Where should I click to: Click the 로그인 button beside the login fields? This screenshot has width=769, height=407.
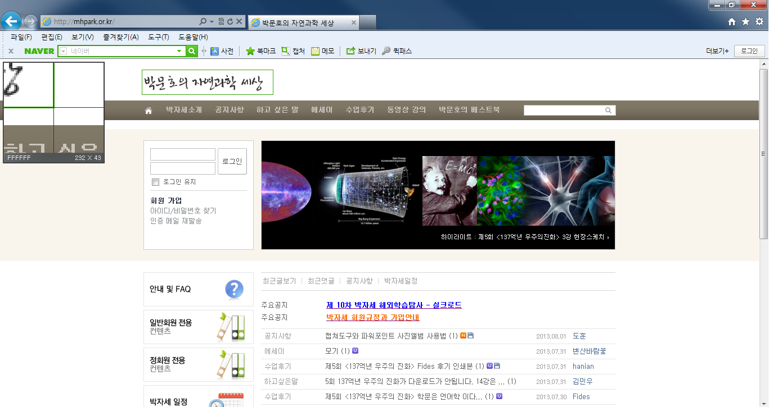tap(232, 161)
